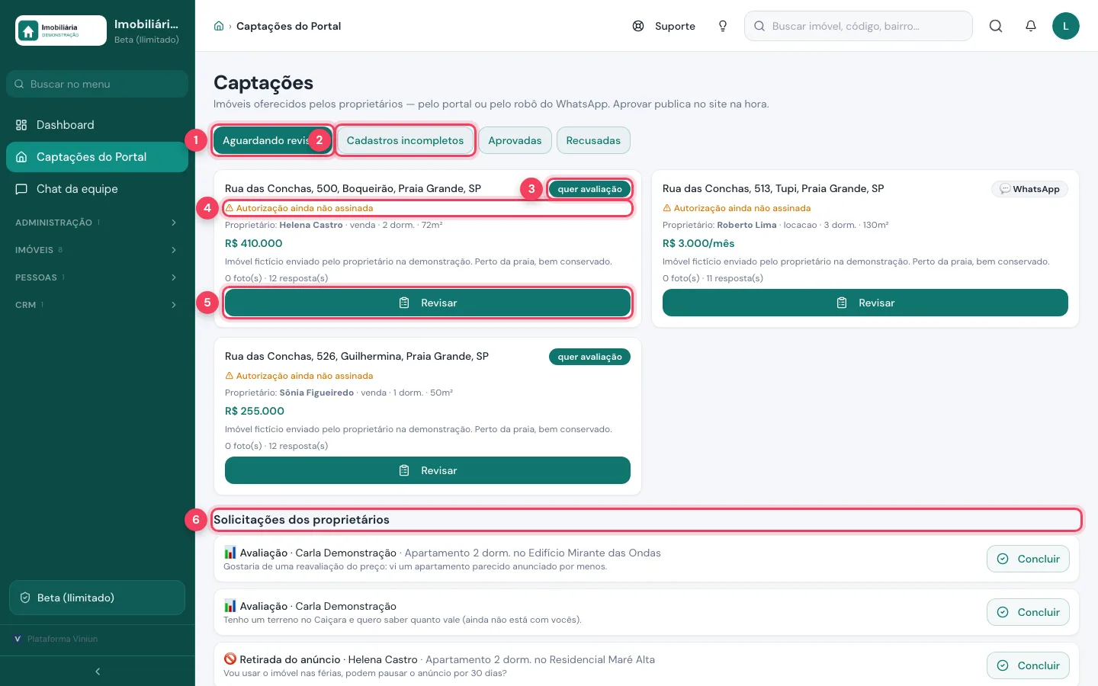The height and width of the screenshot is (686, 1098).
Task: Click the home breadcrumb icon
Action: [x=219, y=26]
